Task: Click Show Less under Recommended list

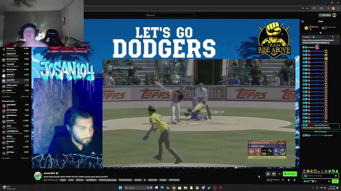Action: coord(25,158)
